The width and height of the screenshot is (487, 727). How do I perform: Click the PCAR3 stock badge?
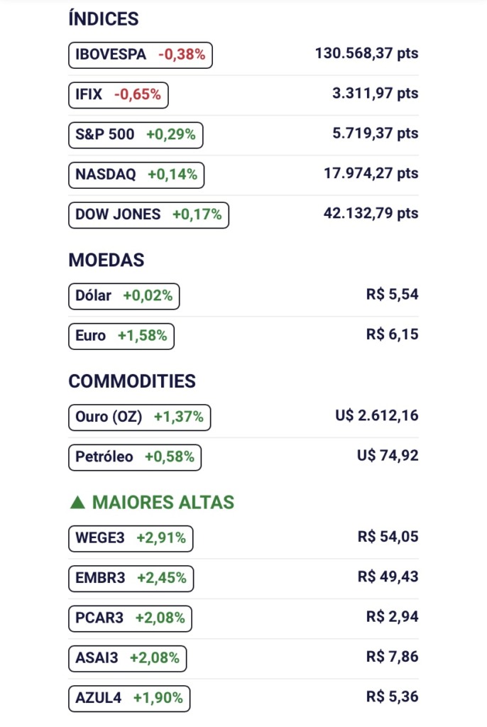click(130, 618)
